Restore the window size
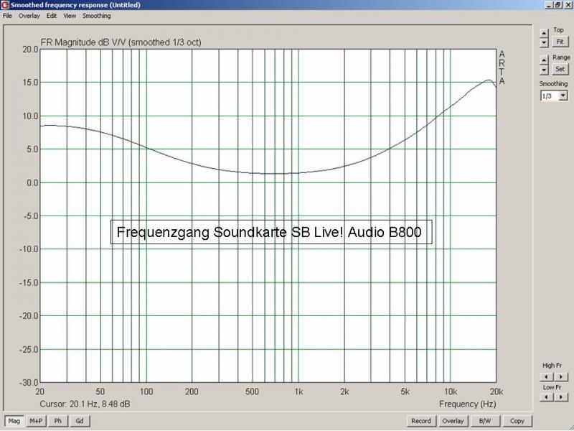 click(557, 5)
